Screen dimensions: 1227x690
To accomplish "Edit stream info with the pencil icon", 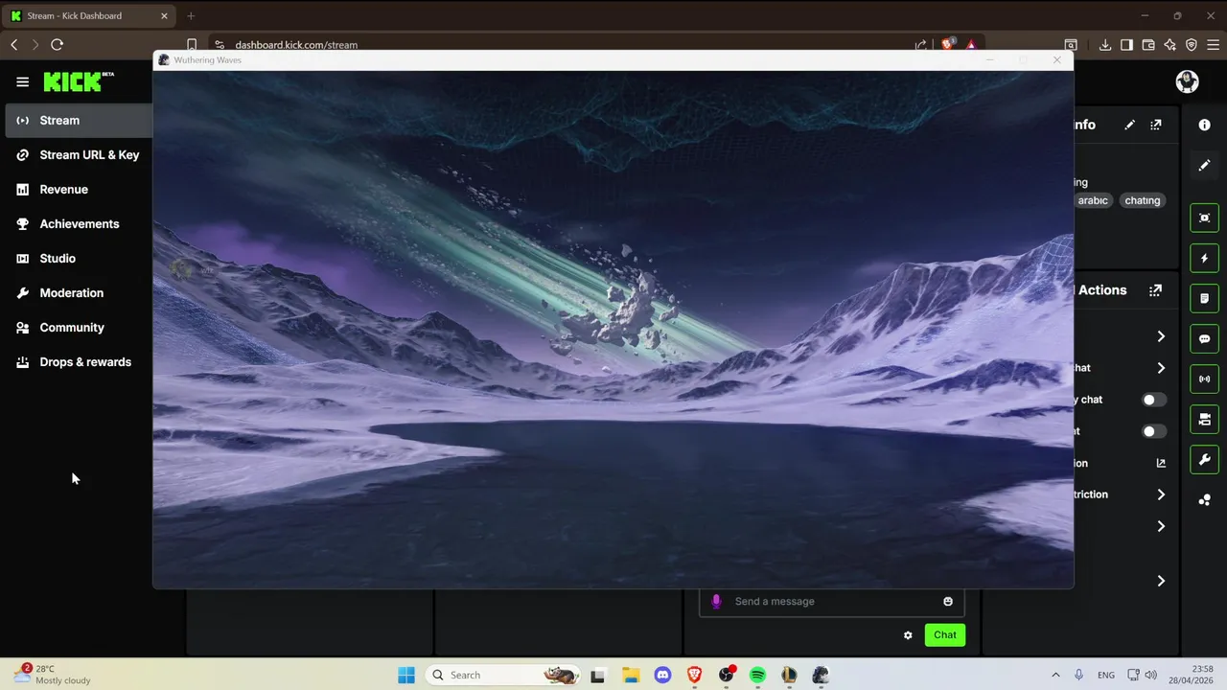I will click(1130, 125).
